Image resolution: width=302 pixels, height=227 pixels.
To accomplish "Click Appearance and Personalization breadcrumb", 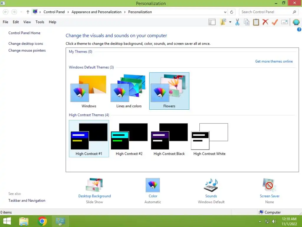I will click(x=96, y=12).
